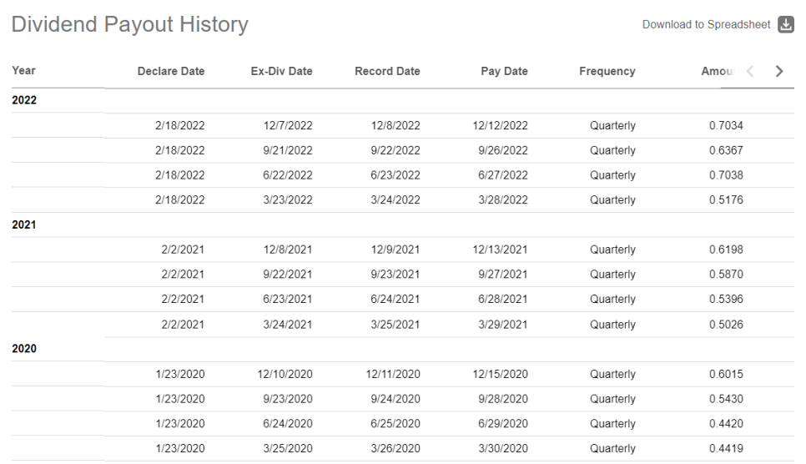Select amount 0.4419
This screenshot has width=806, height=464.
(x=726, y=449)
